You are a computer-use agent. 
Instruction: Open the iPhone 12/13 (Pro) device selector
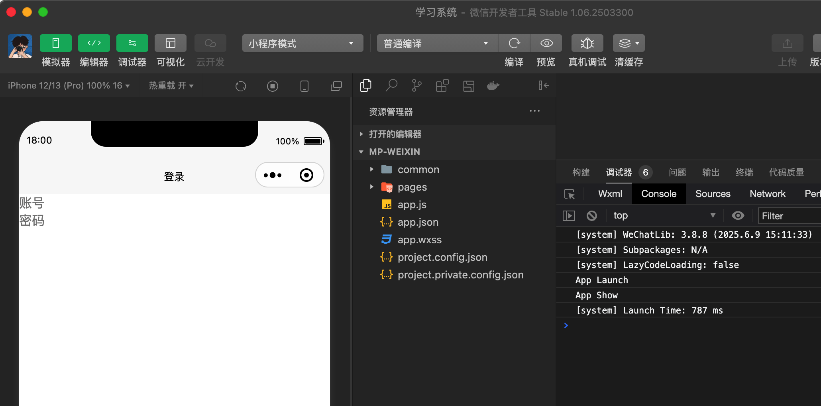click(69, 85)
